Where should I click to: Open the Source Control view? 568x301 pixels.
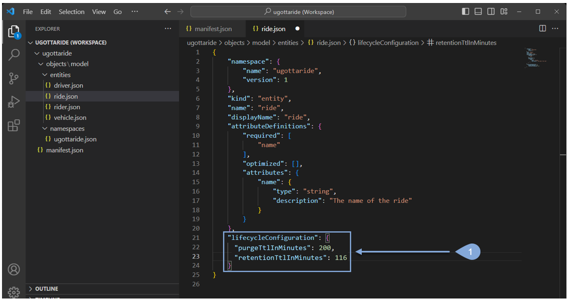(14, 78)
